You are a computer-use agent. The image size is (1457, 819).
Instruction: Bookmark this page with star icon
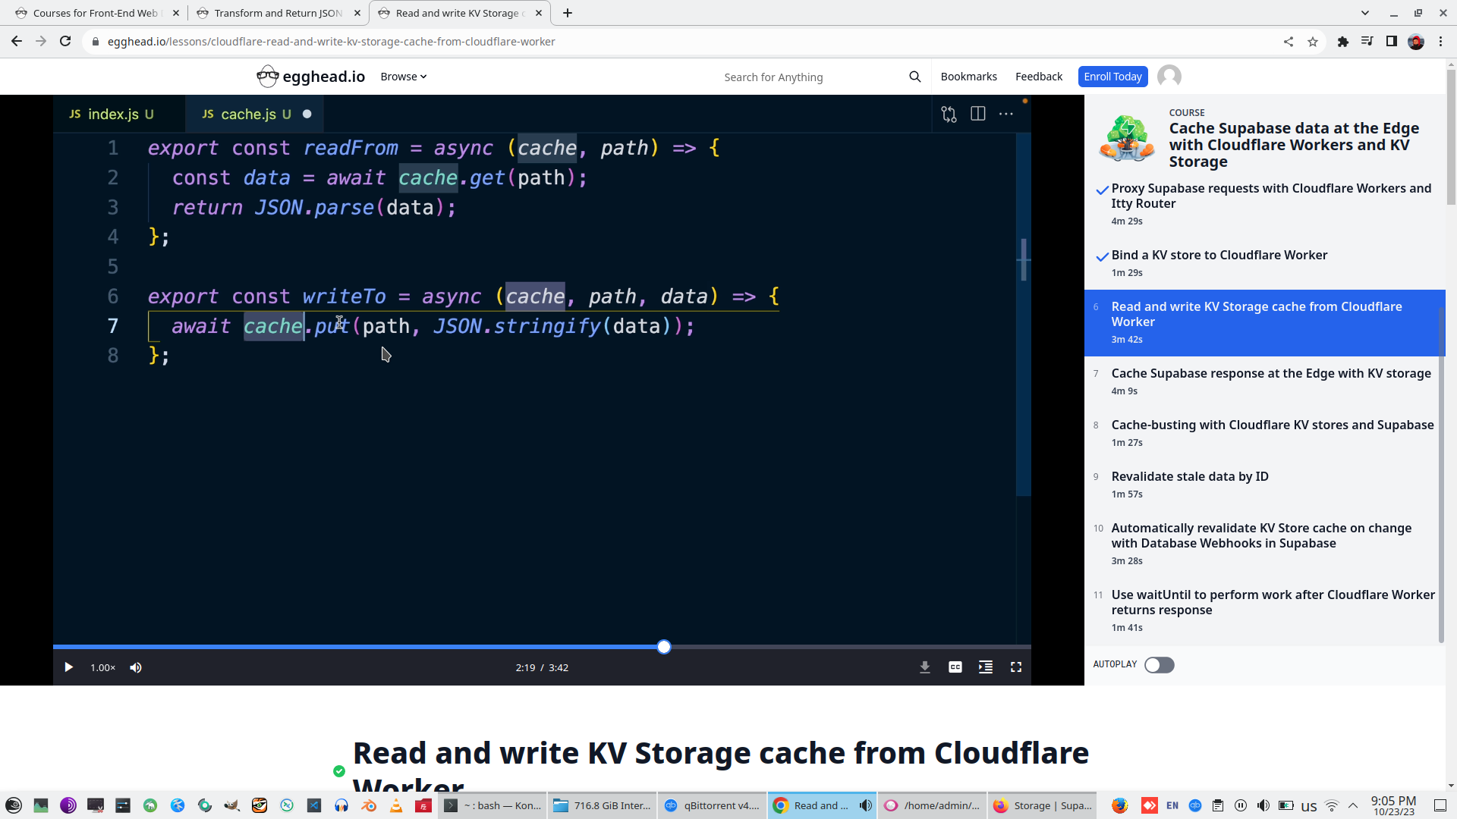click(x=1313, y=42)
